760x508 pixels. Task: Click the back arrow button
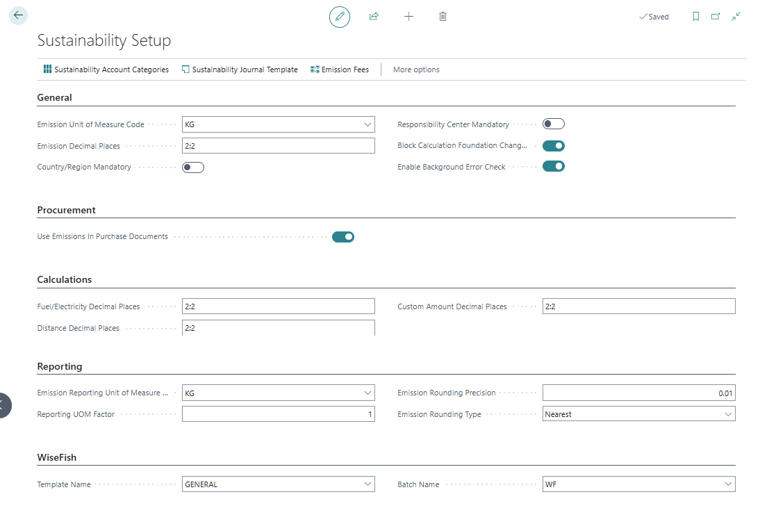click(18, 15)
